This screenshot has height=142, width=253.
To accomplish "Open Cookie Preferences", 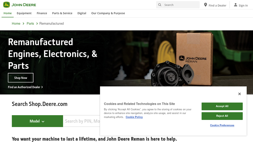I will (222, 125).
